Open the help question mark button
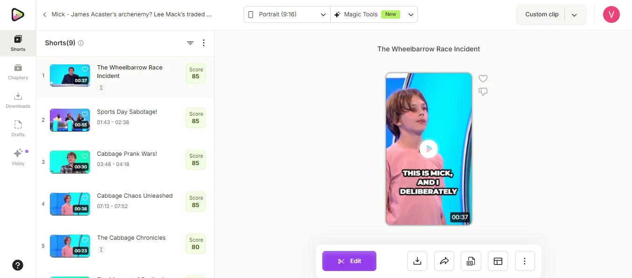This screenshot has width=632, height=278. coord(18,265)
